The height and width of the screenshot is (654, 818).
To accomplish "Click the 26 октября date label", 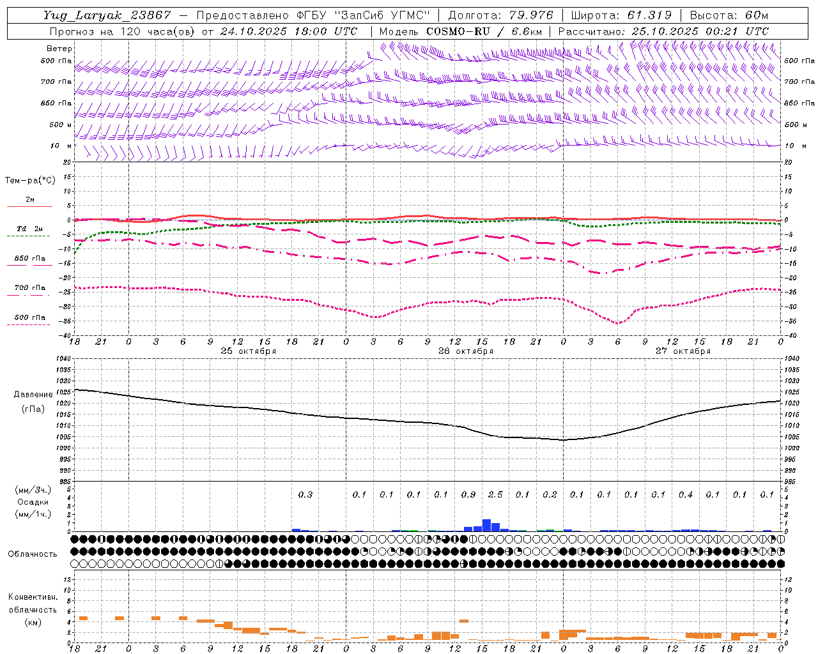I will click(466, 351).
